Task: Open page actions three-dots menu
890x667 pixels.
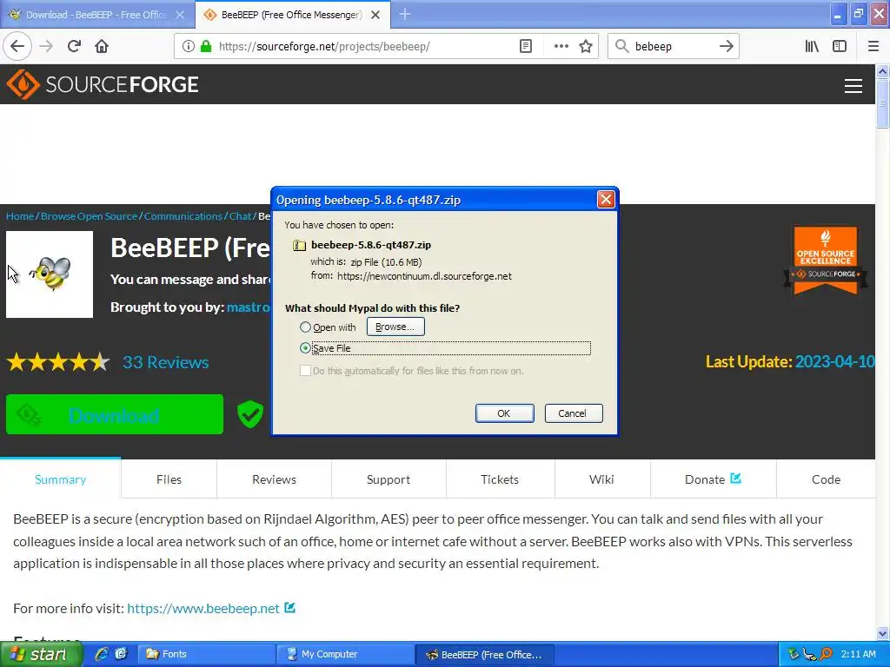Action: (561, 46)
